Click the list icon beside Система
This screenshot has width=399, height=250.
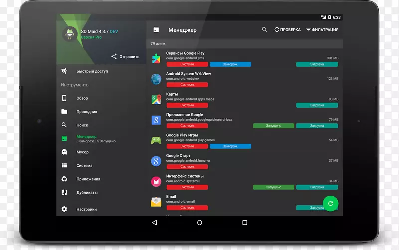(x=64, y=166)
